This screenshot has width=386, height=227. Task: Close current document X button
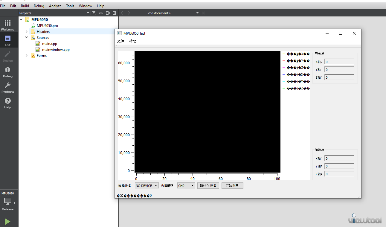click(204, 13)
